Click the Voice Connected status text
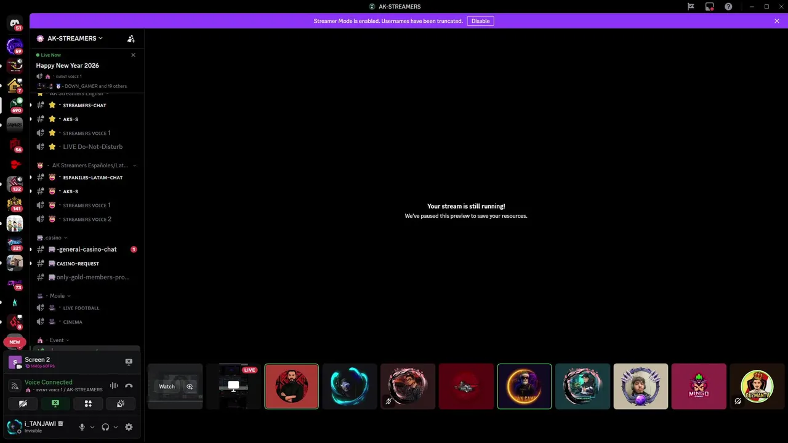The height and width of the screenshot is (443, 788). pos(48,382)
